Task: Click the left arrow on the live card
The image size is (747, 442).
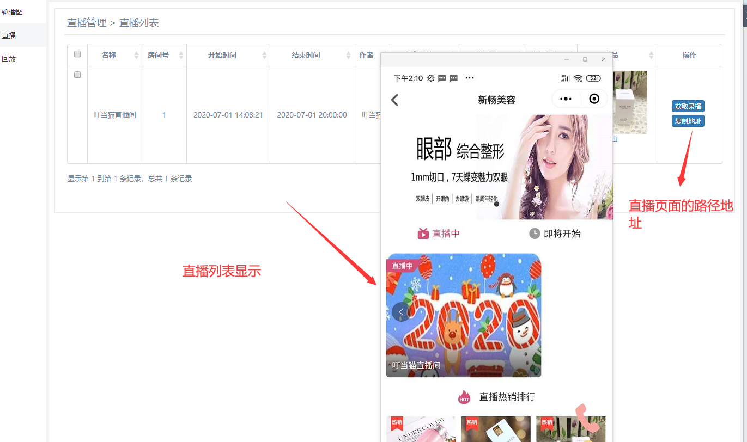Action: (x=401, y=311)
